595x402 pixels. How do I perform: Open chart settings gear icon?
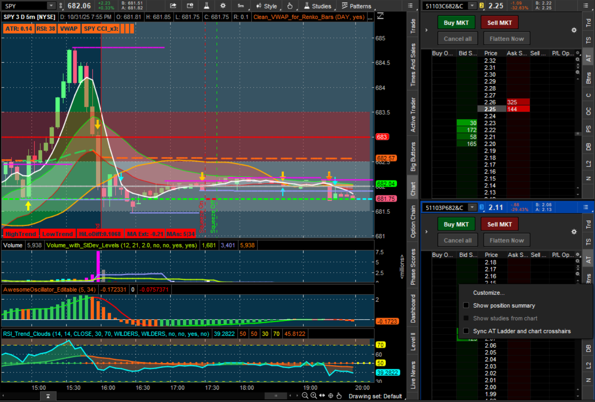223,6
